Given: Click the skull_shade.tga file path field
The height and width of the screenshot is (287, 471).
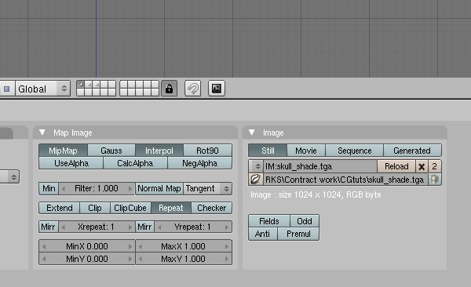Looking at the screenshot, I should coord(345,180).
